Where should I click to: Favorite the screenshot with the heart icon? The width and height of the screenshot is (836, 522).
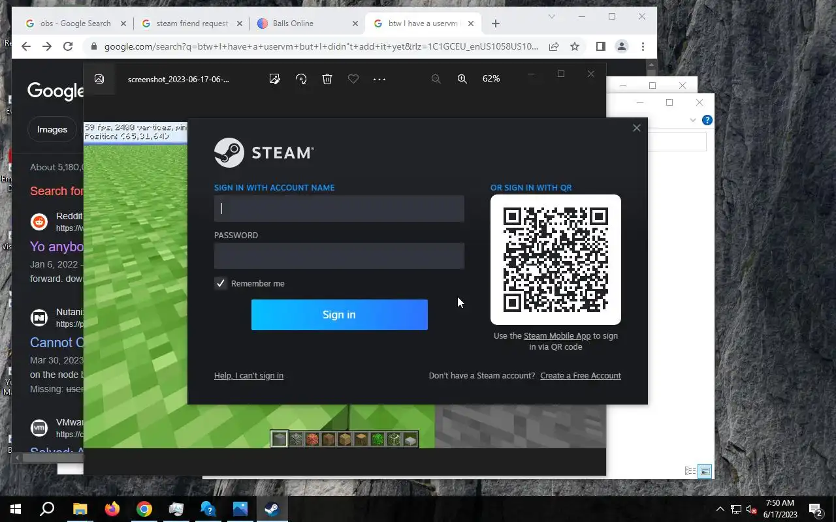click(353, 79)
